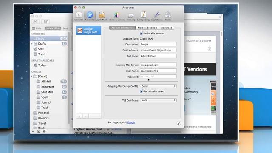Viewport: 272px width, 153px height.
Task: Click the Description field
Action: (158, 44)
